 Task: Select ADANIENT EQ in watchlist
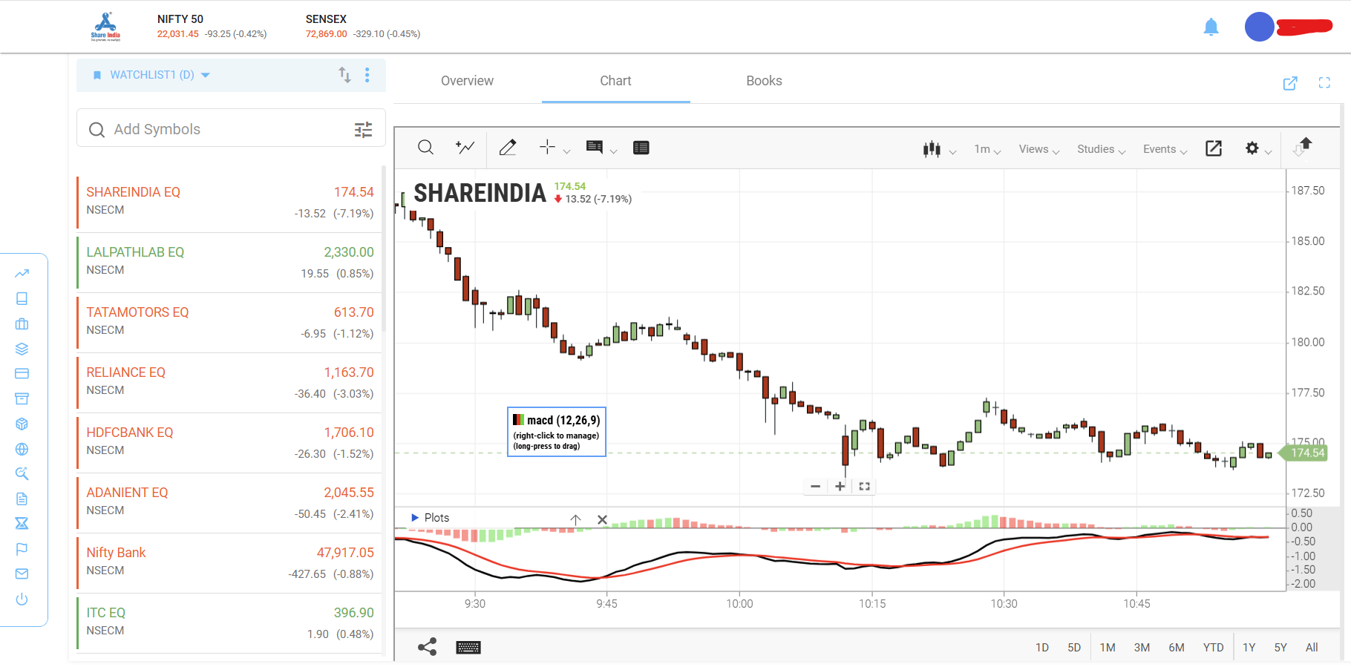pyautogui.click(x=229, y=502)
